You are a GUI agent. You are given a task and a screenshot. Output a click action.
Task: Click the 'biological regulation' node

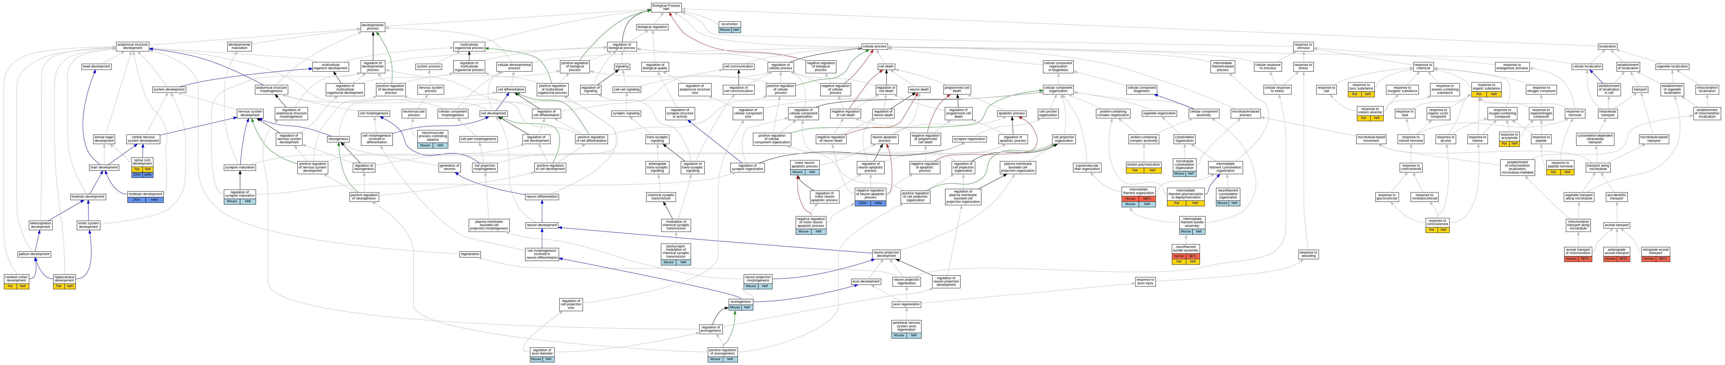coord(652,27)
